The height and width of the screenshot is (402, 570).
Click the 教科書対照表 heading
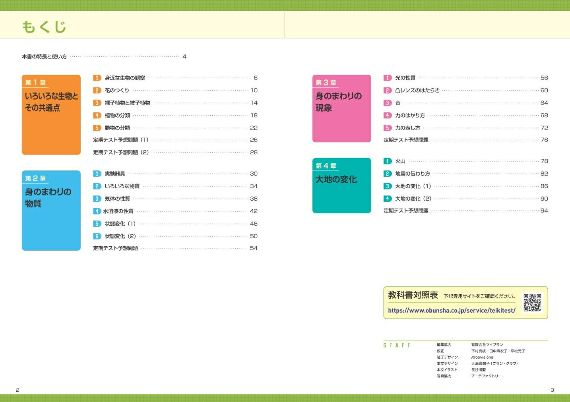[x=413, y=295]
